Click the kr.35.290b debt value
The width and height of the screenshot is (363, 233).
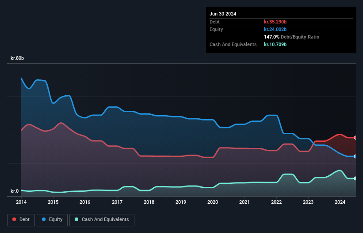click(275, 22)
